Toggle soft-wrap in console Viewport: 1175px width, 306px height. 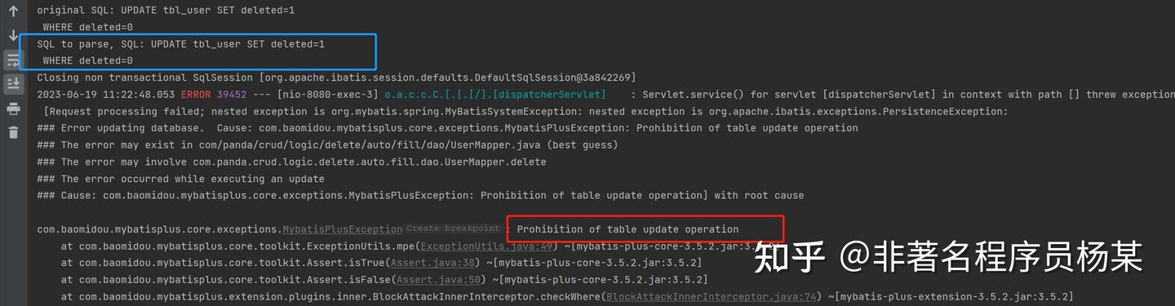[13, 60]
